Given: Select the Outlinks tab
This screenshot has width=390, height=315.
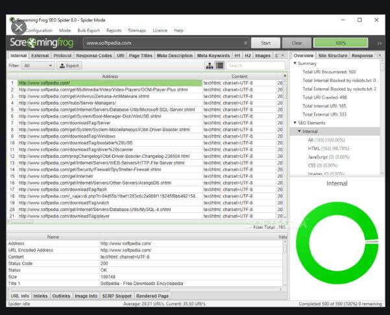Looking at the screenshot, I should pos(61,296).
